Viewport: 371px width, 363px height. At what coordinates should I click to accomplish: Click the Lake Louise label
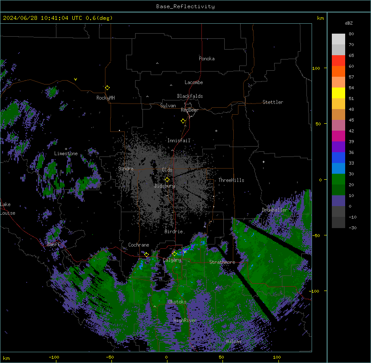(7, 209)
